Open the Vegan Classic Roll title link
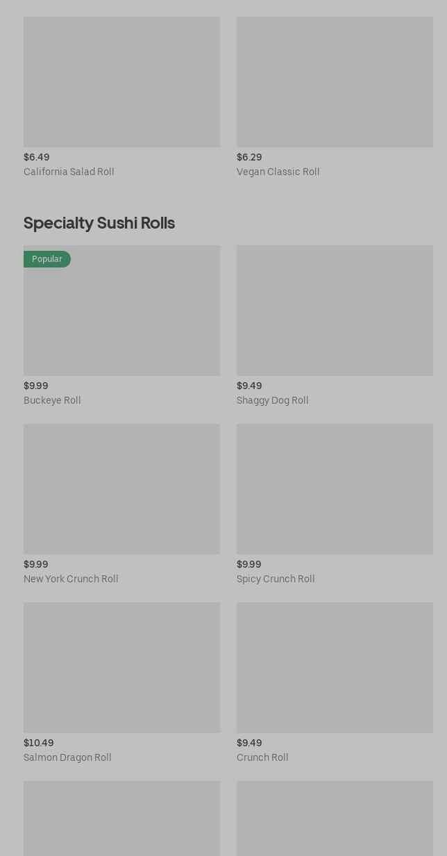 (278, 172)
